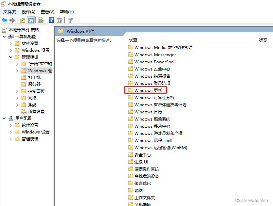Click the Windows 更新 folder icon
The height and width of the screenshot is (206, 273).
tap(131, 90)
